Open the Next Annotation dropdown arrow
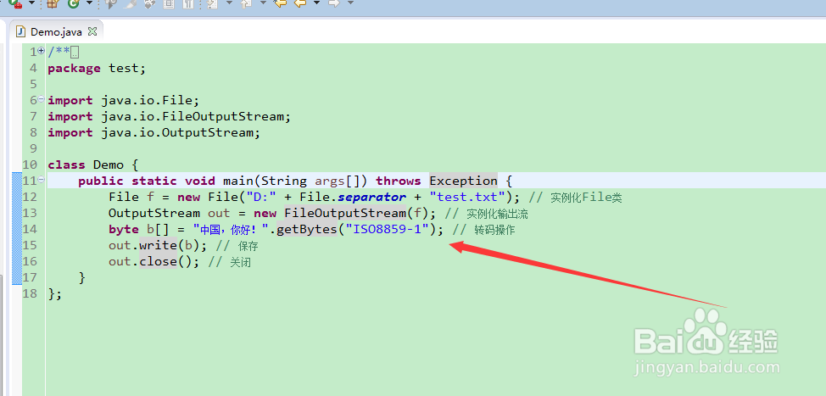 tap(229, 3)
